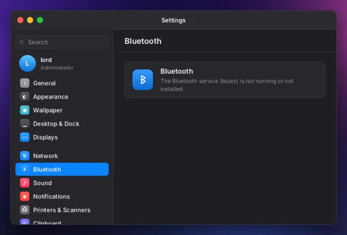Maximize the window with green button

pos(40,20)
